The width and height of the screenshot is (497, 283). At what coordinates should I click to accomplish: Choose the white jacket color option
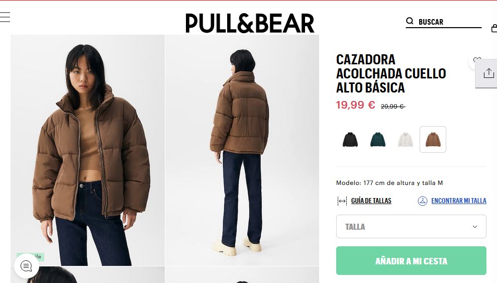pos(406,139)
